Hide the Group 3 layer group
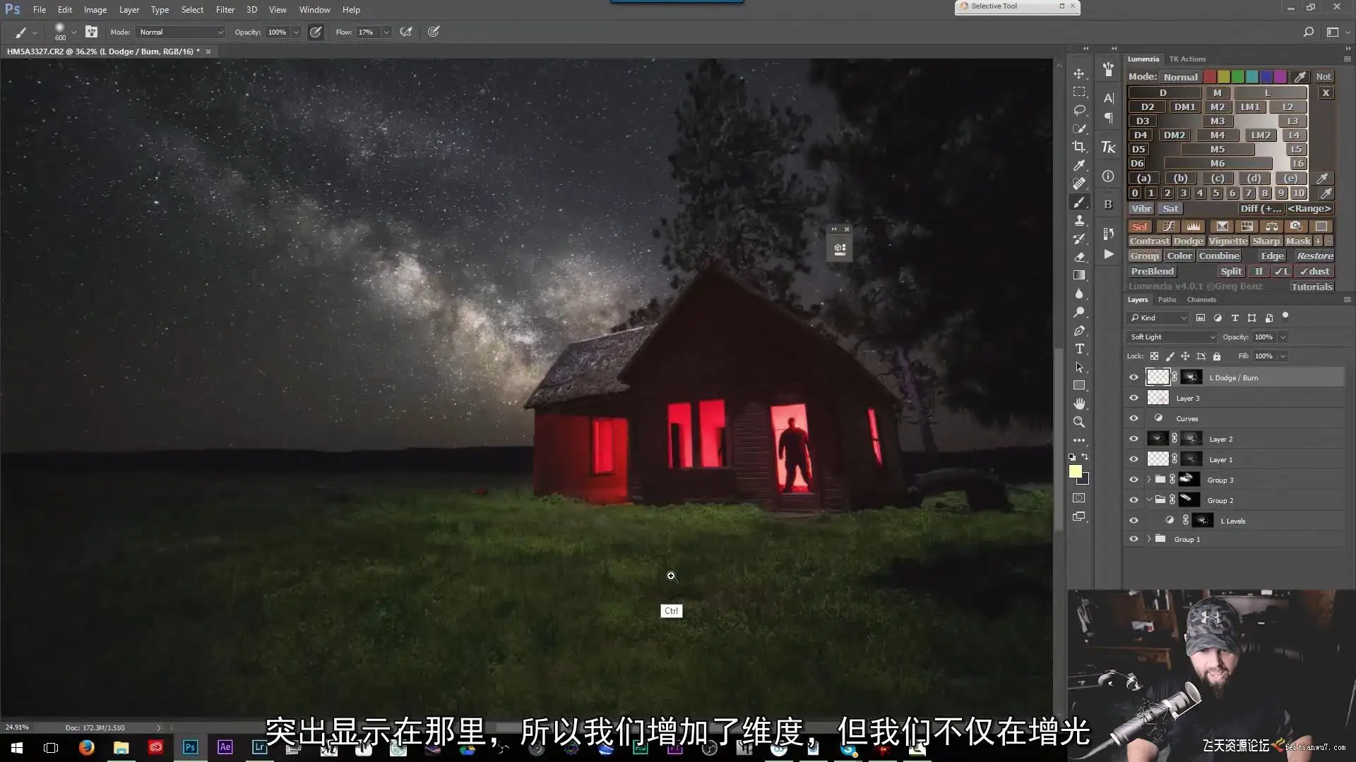 [1134, 480]
